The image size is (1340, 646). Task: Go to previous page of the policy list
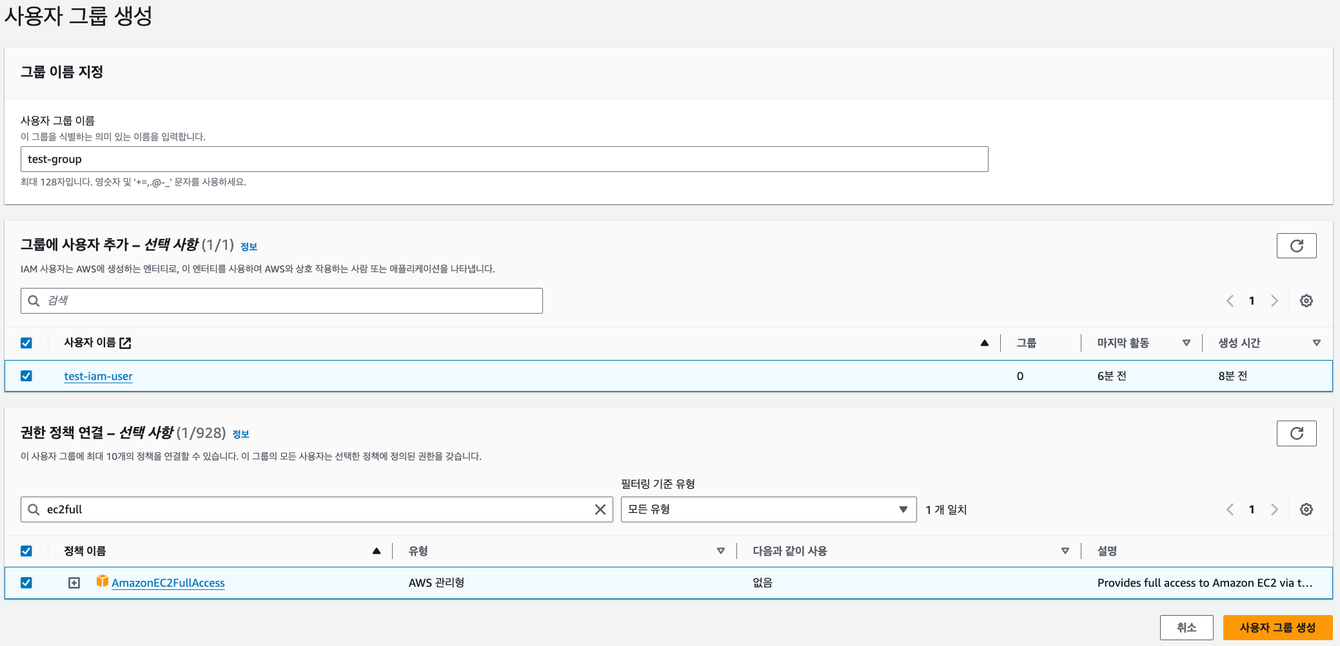tap(1230, 509)
